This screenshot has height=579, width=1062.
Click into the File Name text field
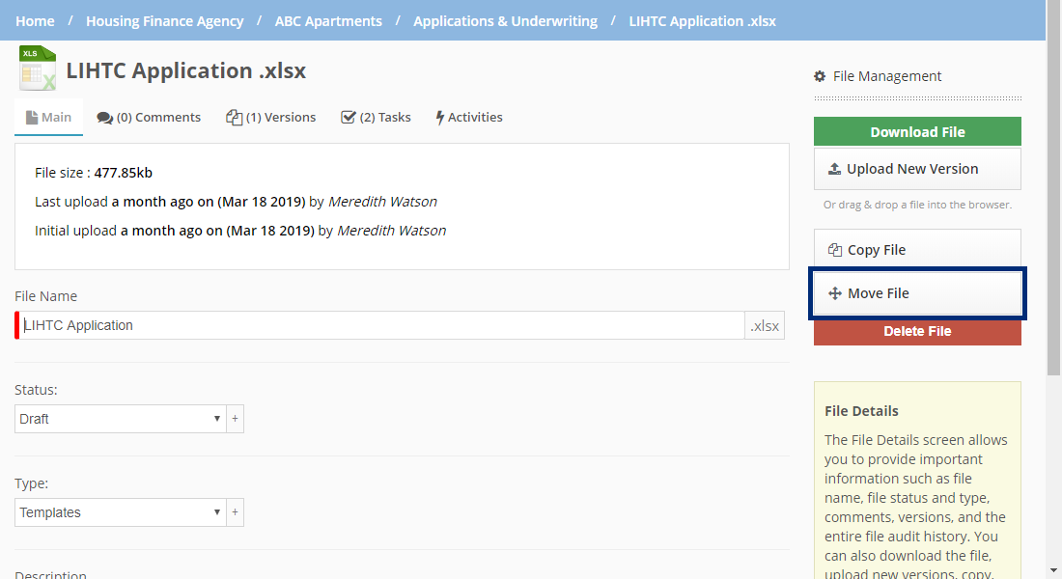tap(381, 325)
